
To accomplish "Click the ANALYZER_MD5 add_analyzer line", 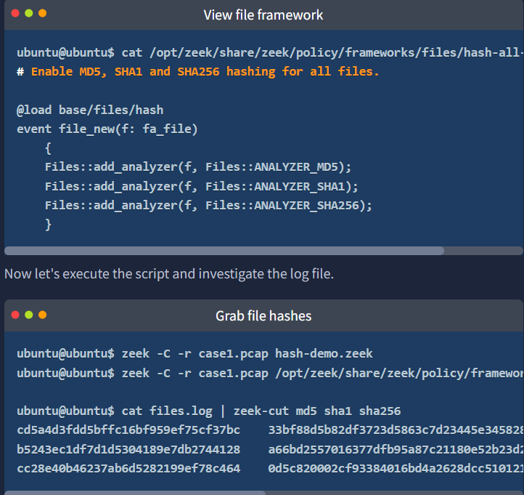I will click(197, 167).
